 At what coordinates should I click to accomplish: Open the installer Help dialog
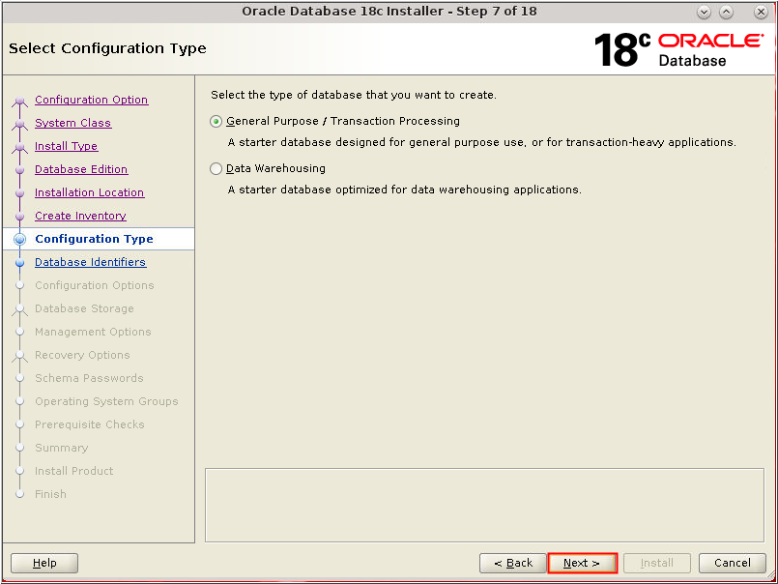tap(43, 563)
